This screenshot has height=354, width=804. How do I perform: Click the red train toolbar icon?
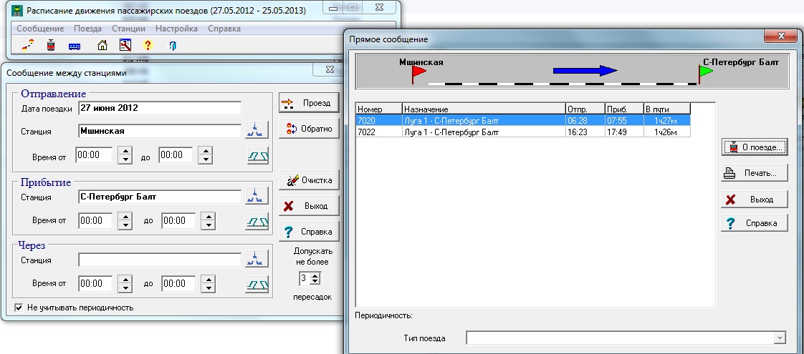point(50,46)
